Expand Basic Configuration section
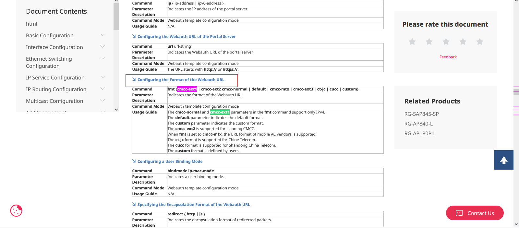Screen dimensions: 519x228 pos(103,35)
